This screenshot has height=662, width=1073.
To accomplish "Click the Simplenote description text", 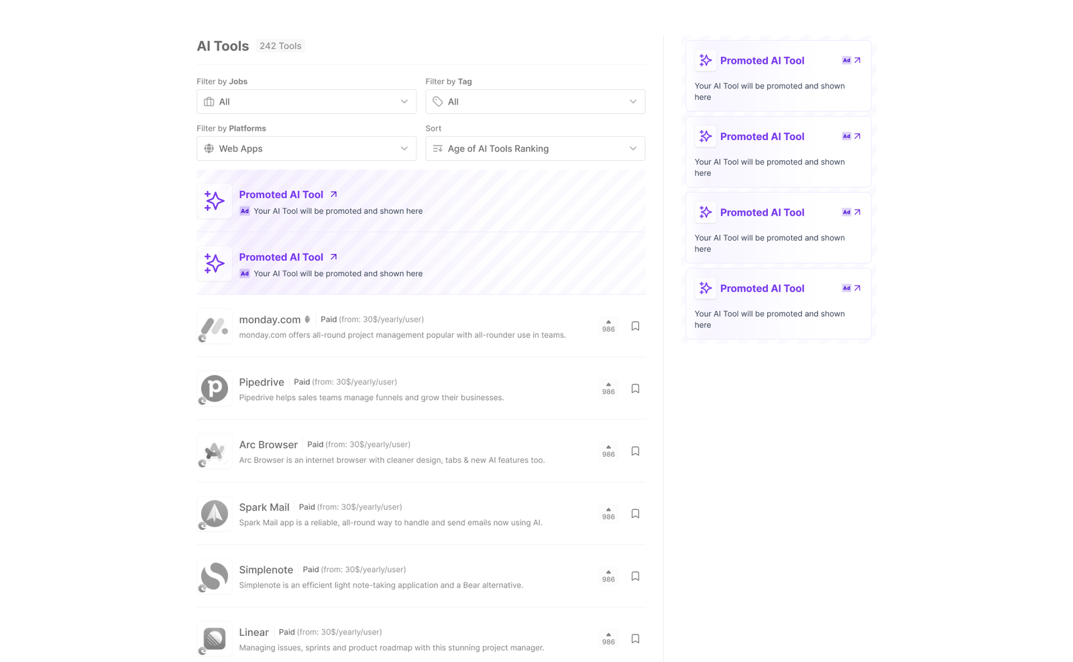I will pyautogui.click(x=381, y=585).
